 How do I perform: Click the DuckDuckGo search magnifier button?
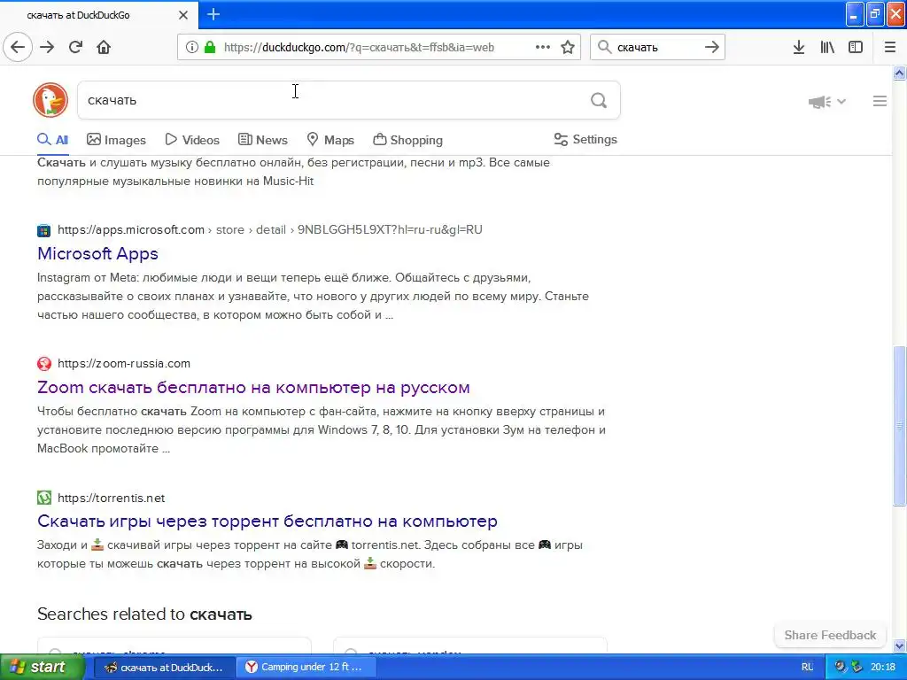(599, 101)
